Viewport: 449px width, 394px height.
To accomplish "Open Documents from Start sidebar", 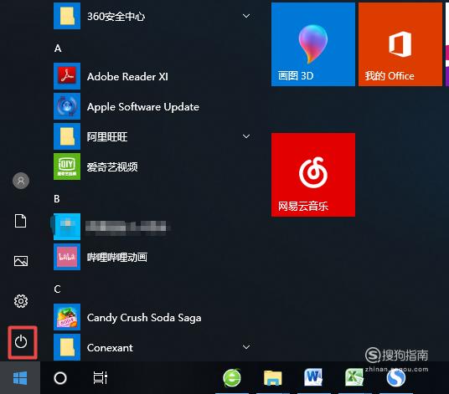I will point(21,221).
